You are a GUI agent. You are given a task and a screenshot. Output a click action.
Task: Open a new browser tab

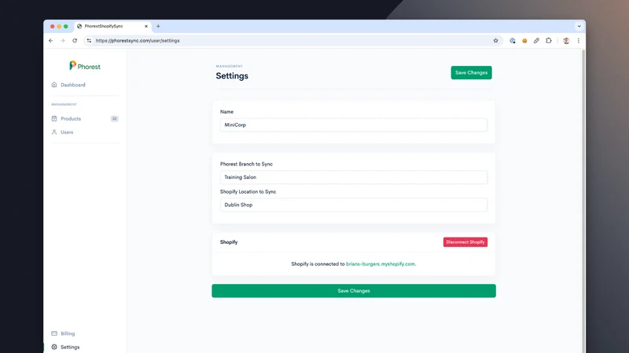158,27
